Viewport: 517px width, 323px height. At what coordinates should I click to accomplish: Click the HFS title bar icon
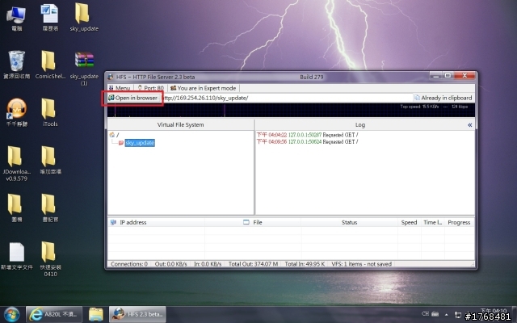(111, 78)
